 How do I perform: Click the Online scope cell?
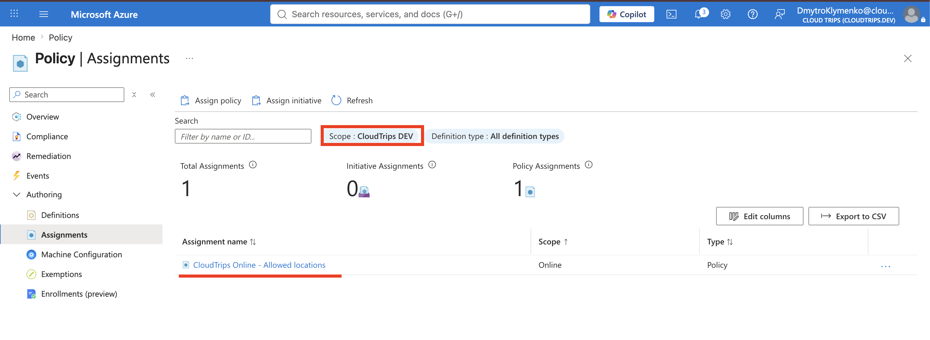(550, 265)
